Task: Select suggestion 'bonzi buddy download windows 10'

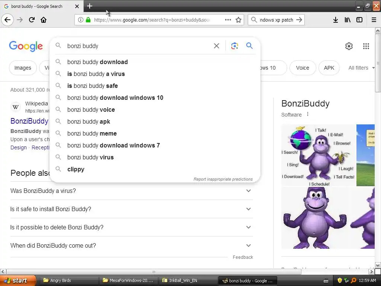Action: (155, 98)
